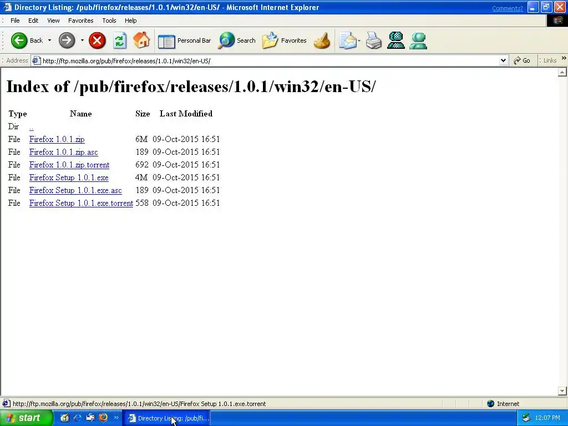
Task: Open the Edit menu
Action: pos(33,21)
